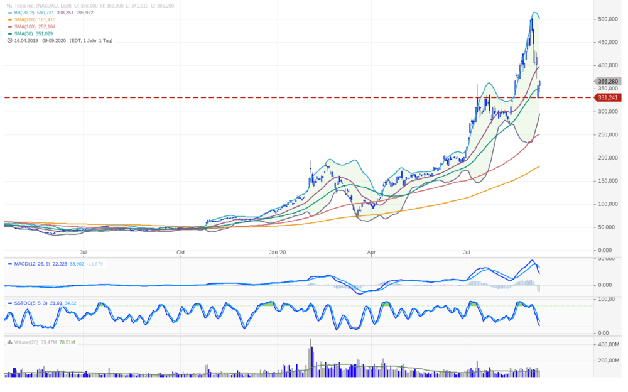628x392 pixels.
Task: Click the Okt label on time axis
Action: pyautogui.click(x=180, y=253)
